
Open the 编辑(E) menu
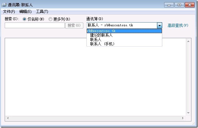click(x=25, y=12)
